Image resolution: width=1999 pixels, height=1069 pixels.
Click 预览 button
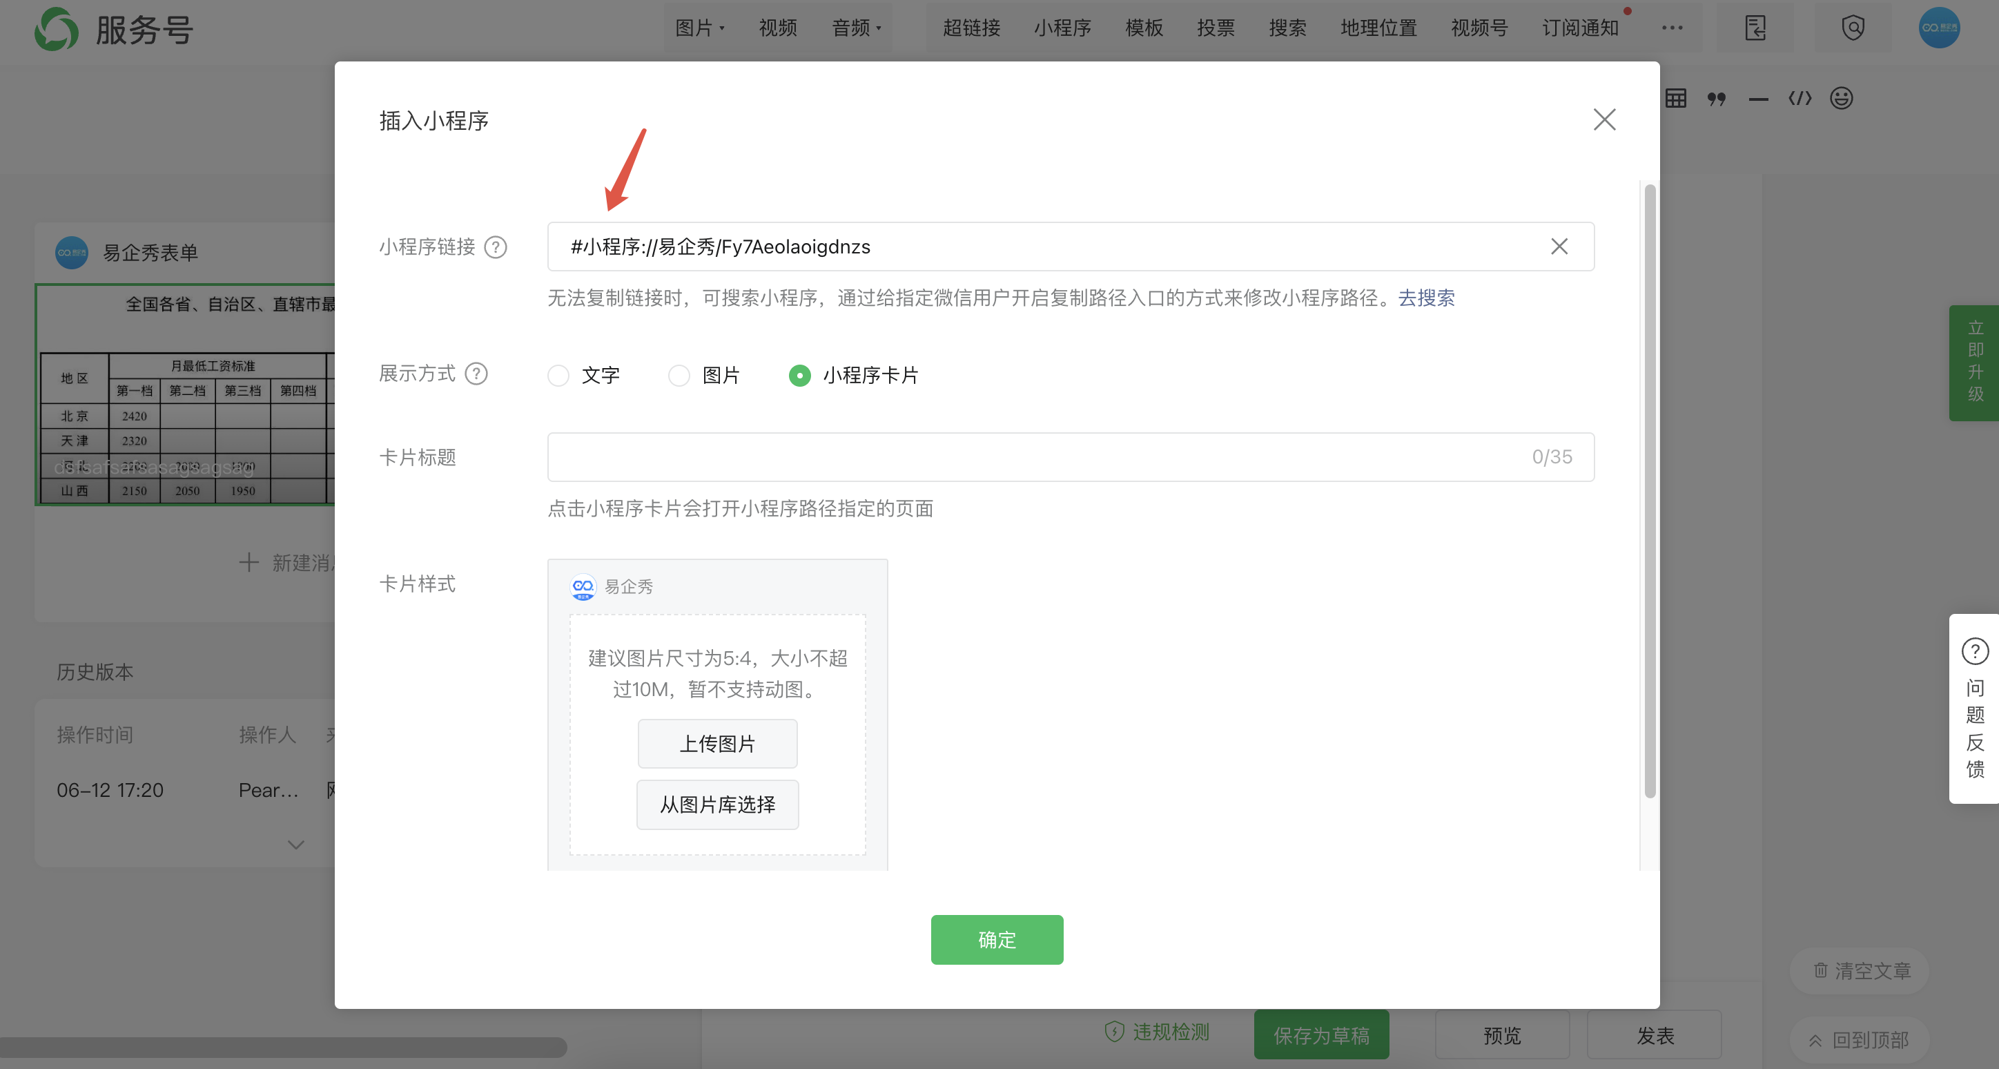click(1501, 1035)
